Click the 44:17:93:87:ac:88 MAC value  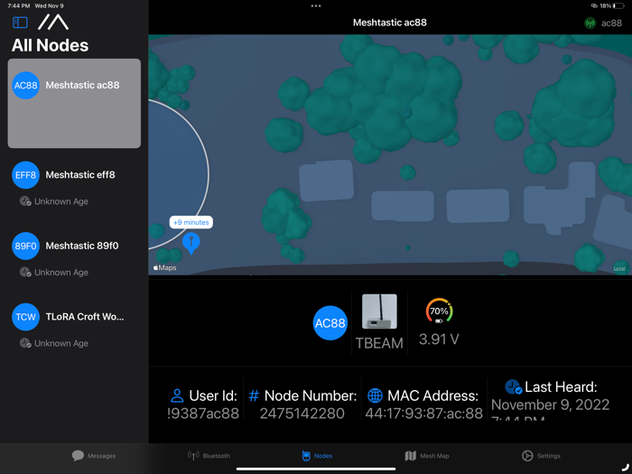[424, 414]
